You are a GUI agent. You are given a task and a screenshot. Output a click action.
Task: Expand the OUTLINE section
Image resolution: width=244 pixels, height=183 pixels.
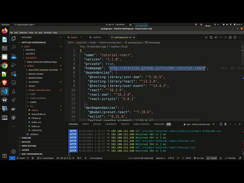pyautogui.click(x=26, y=142)
